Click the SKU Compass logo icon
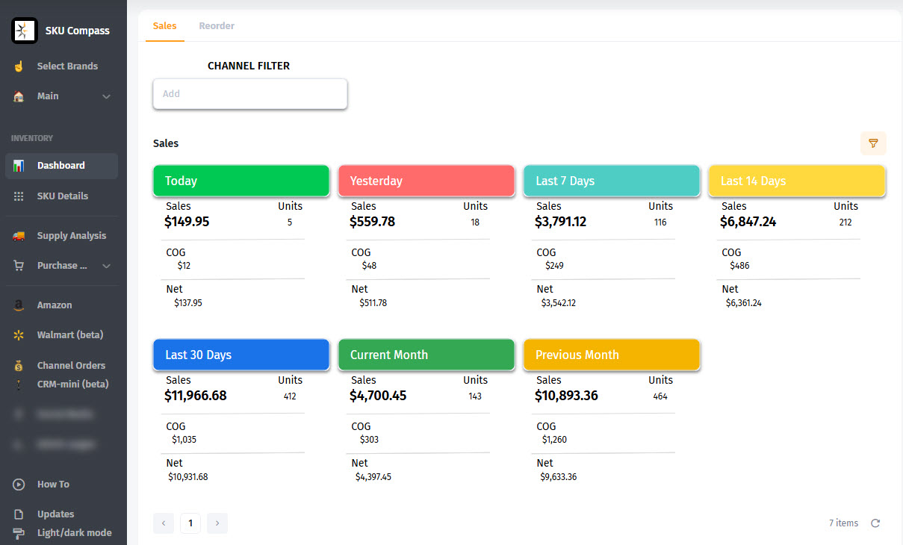 click(25, 31)
